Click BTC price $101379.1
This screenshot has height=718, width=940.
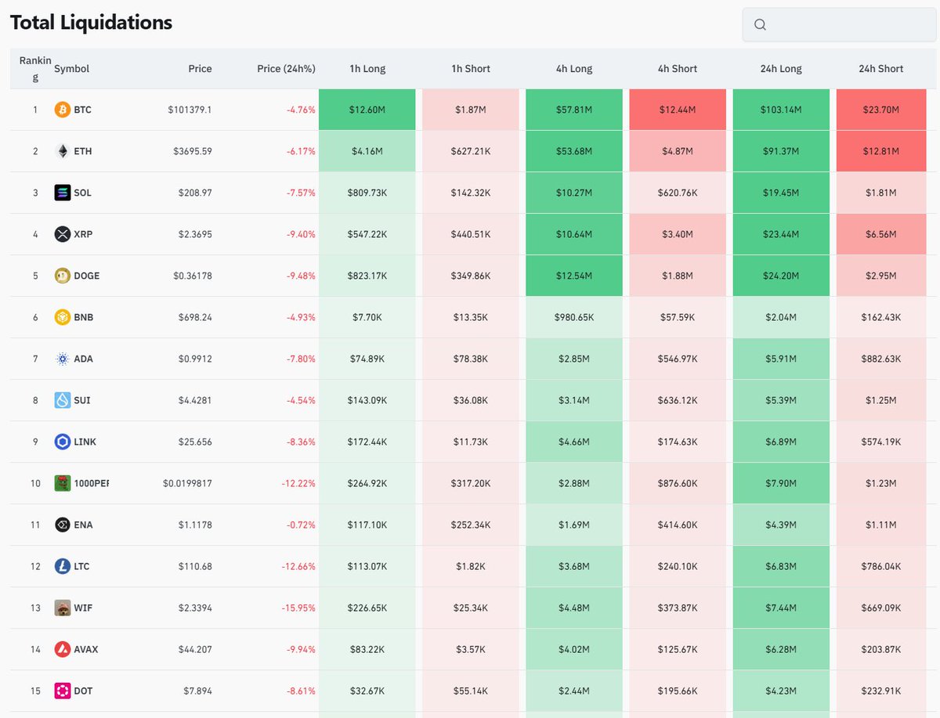coord(190,110)
